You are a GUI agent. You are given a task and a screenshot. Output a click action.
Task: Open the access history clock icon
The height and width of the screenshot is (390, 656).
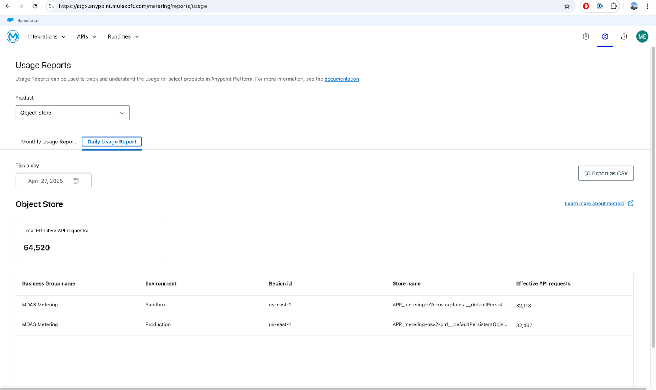[x=624, y=36]
